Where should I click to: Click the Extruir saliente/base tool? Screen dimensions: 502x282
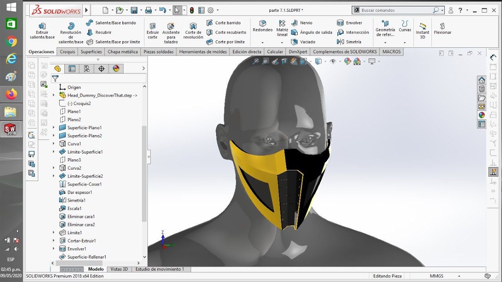[42, 31]
